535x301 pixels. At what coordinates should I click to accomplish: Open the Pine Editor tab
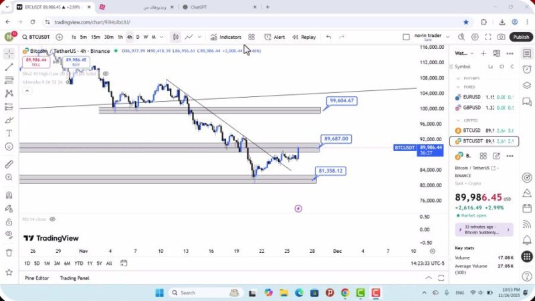click(37, 278)
